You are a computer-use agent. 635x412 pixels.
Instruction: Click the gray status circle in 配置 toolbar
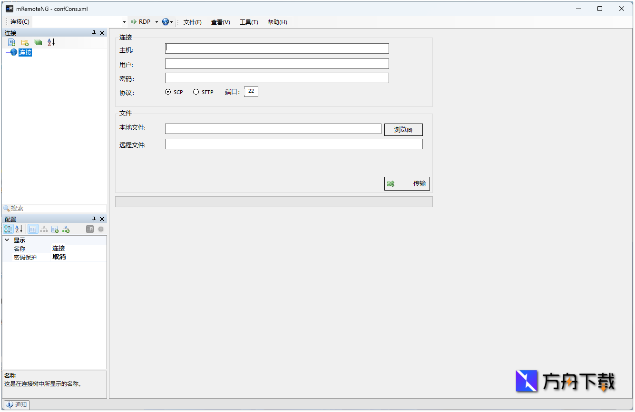(101, 229)
